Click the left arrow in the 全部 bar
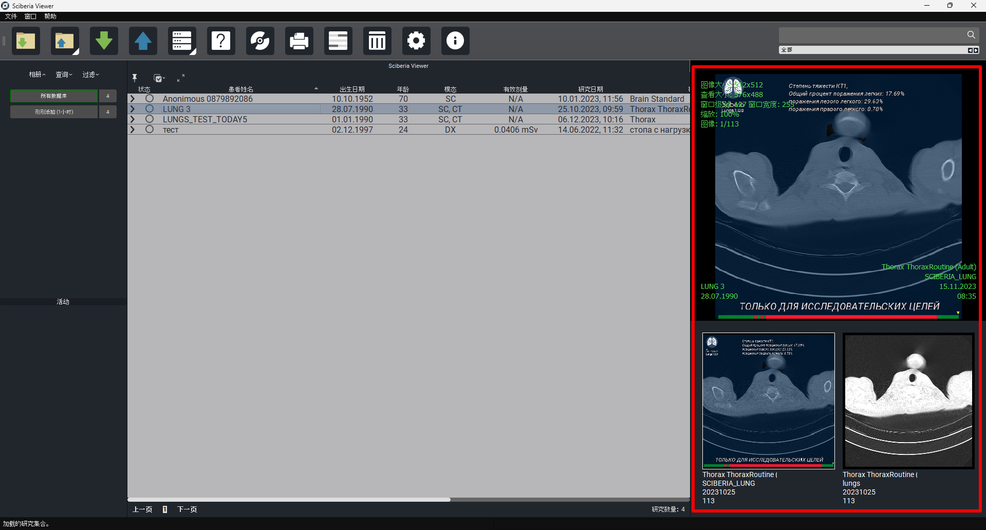Screen dimensions: 986x530 [x=970, y=50]
